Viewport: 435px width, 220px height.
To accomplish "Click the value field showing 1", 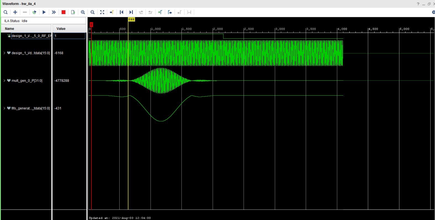I will [x=69, y=36].
